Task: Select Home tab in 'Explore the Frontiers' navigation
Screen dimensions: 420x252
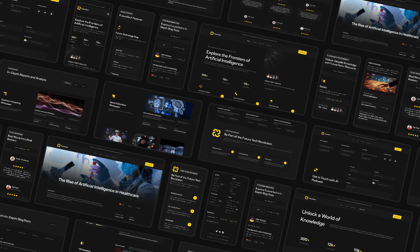Action: tap(248, 41)
